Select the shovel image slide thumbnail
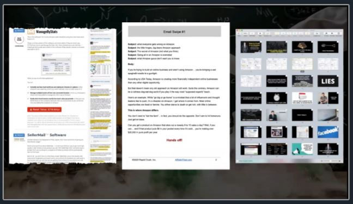The image size is (353, 204). (x=328, y=47)
